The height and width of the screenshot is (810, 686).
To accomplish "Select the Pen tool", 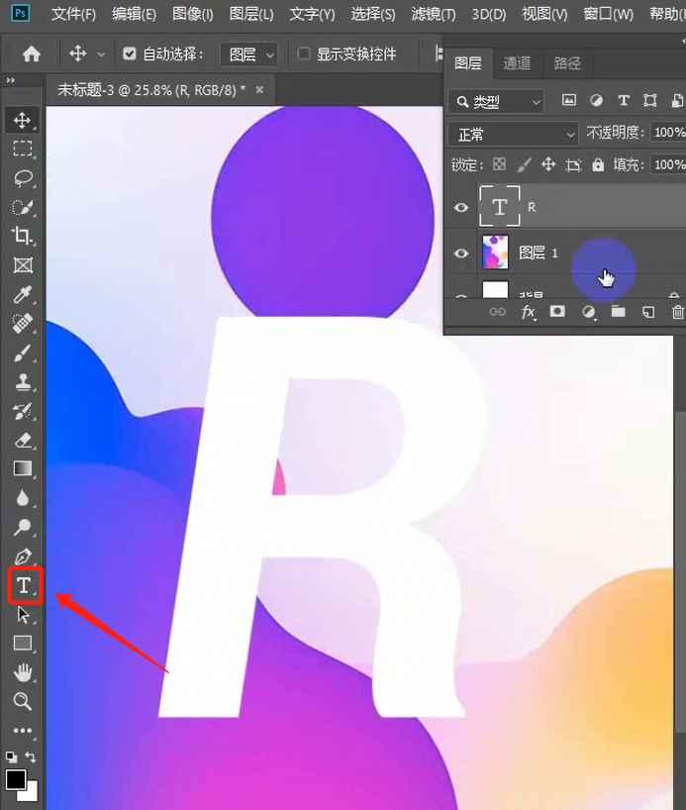I will [x=22, y=557].
